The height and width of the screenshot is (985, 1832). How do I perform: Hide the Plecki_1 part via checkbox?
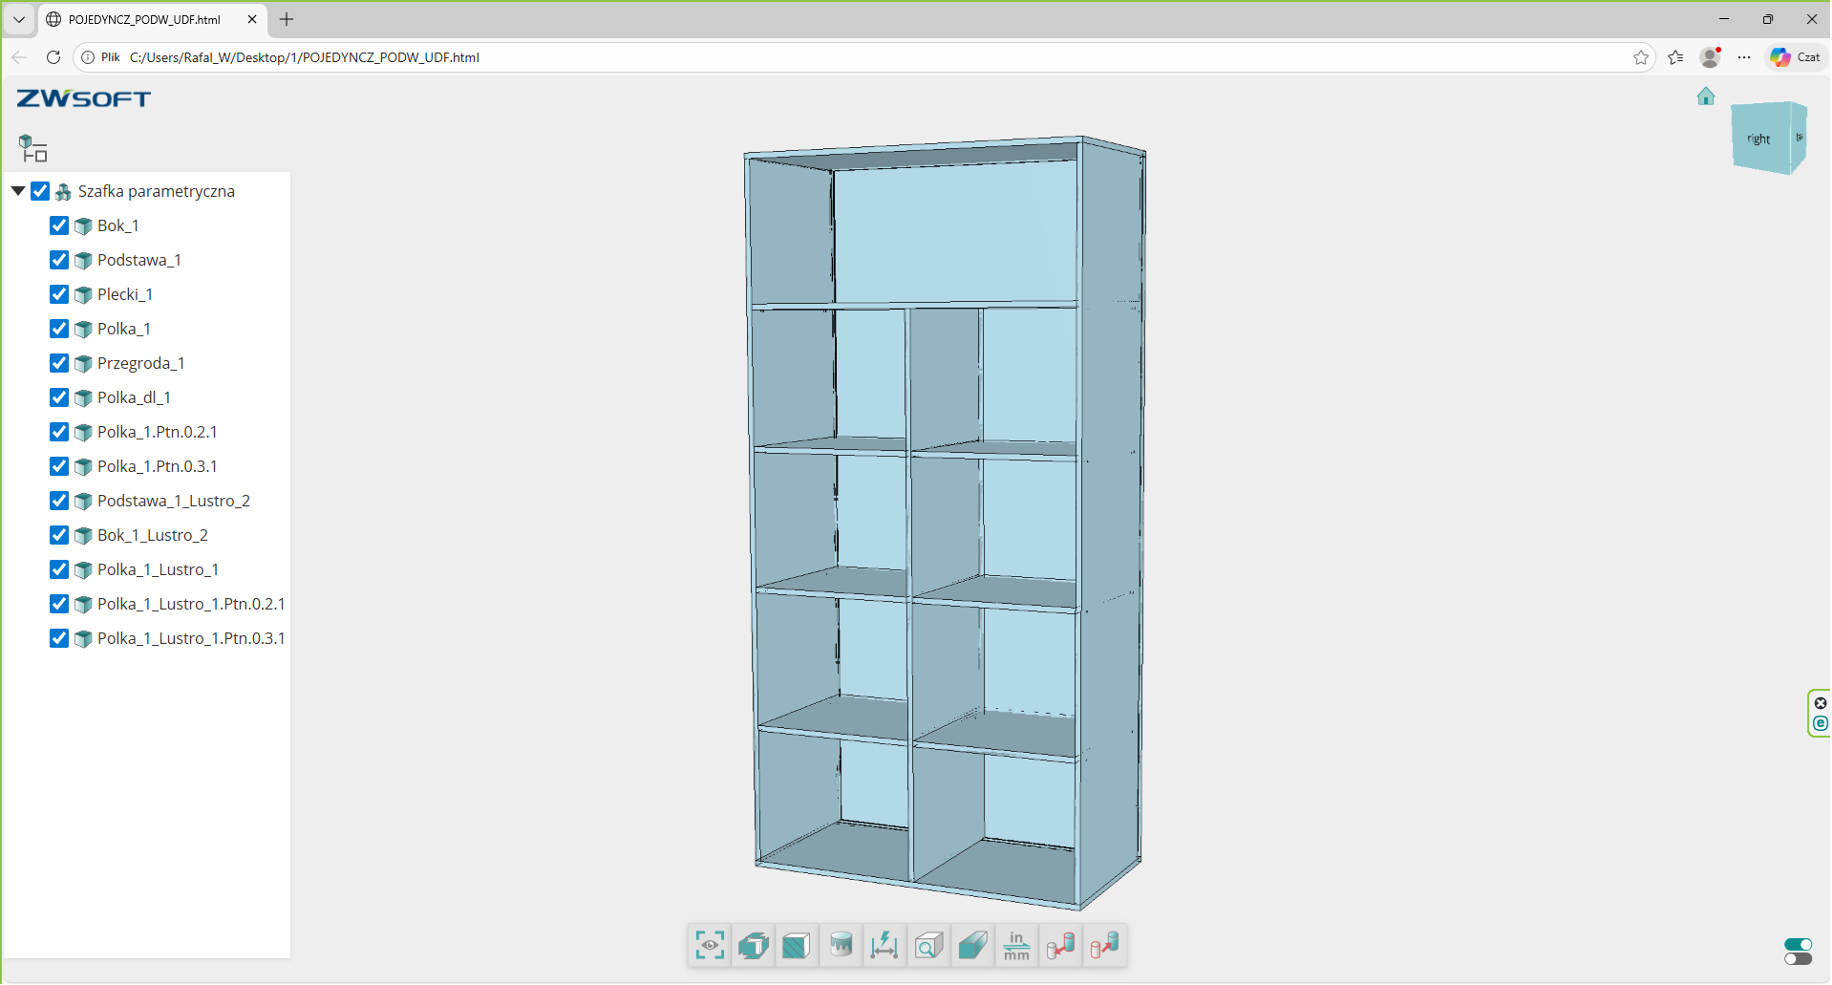59,294
